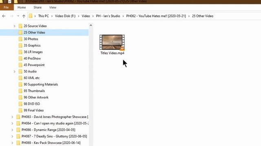Select PH063 - David Jones Photographer Showcase
Image resolution: width=261 pixels, height=146 pixels.
pos(55,117)
